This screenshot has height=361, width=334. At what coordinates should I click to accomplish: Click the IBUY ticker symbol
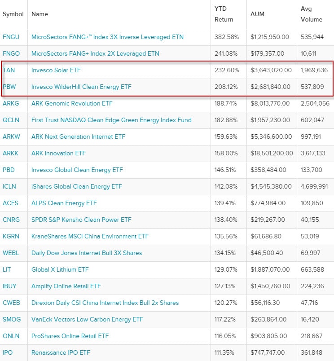point(9,286)
